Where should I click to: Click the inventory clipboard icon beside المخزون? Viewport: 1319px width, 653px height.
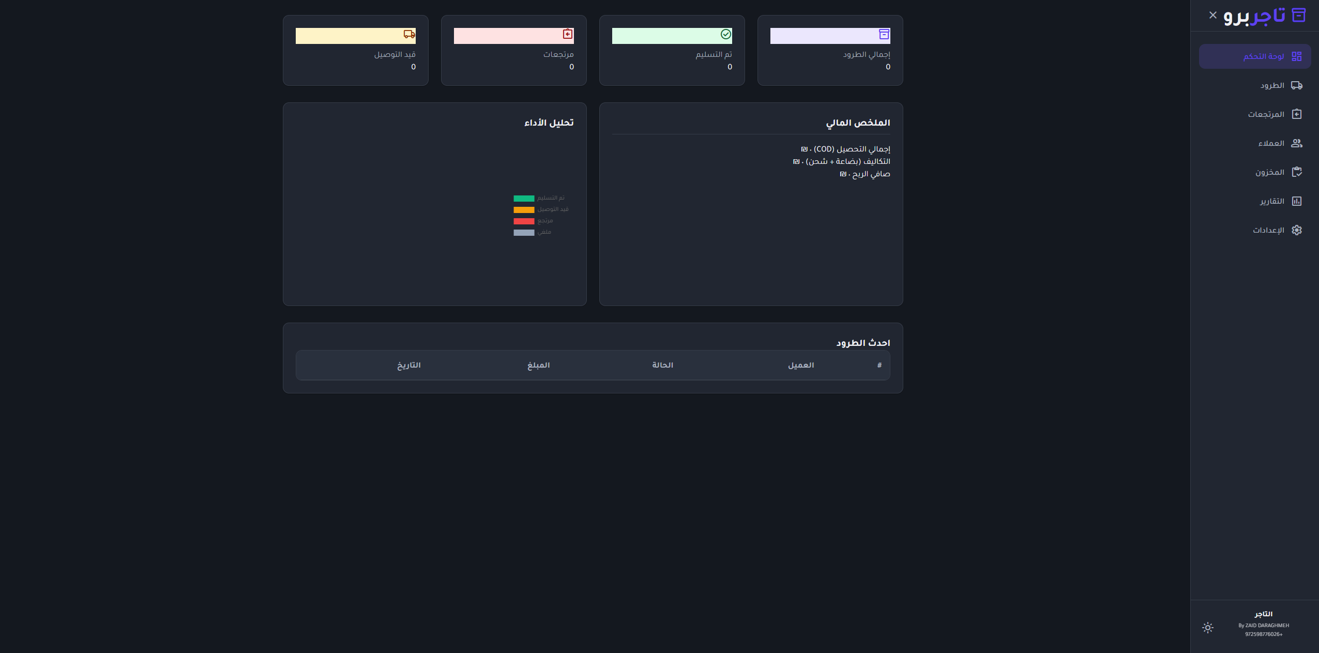pos(1296,172)
